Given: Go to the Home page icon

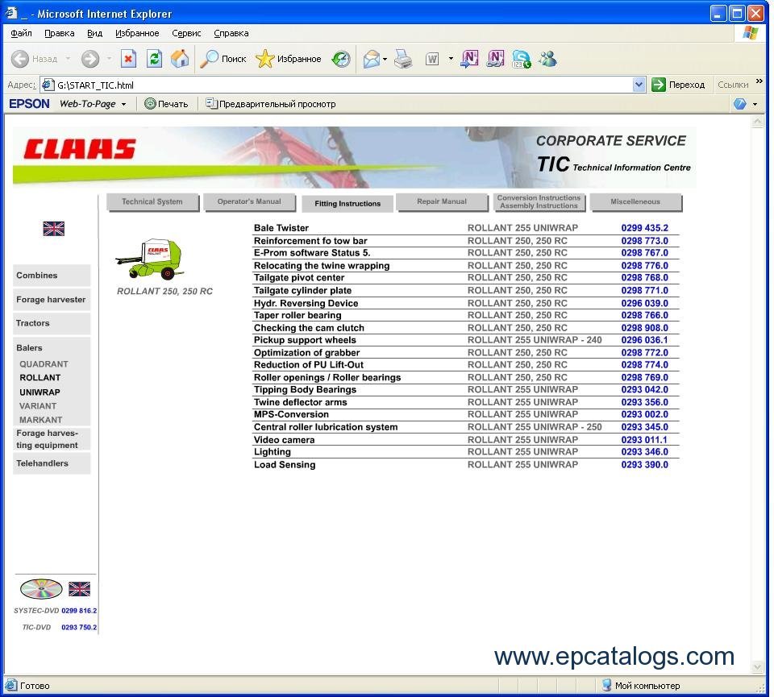Looking at the screenshot, I should coord(180,59).
